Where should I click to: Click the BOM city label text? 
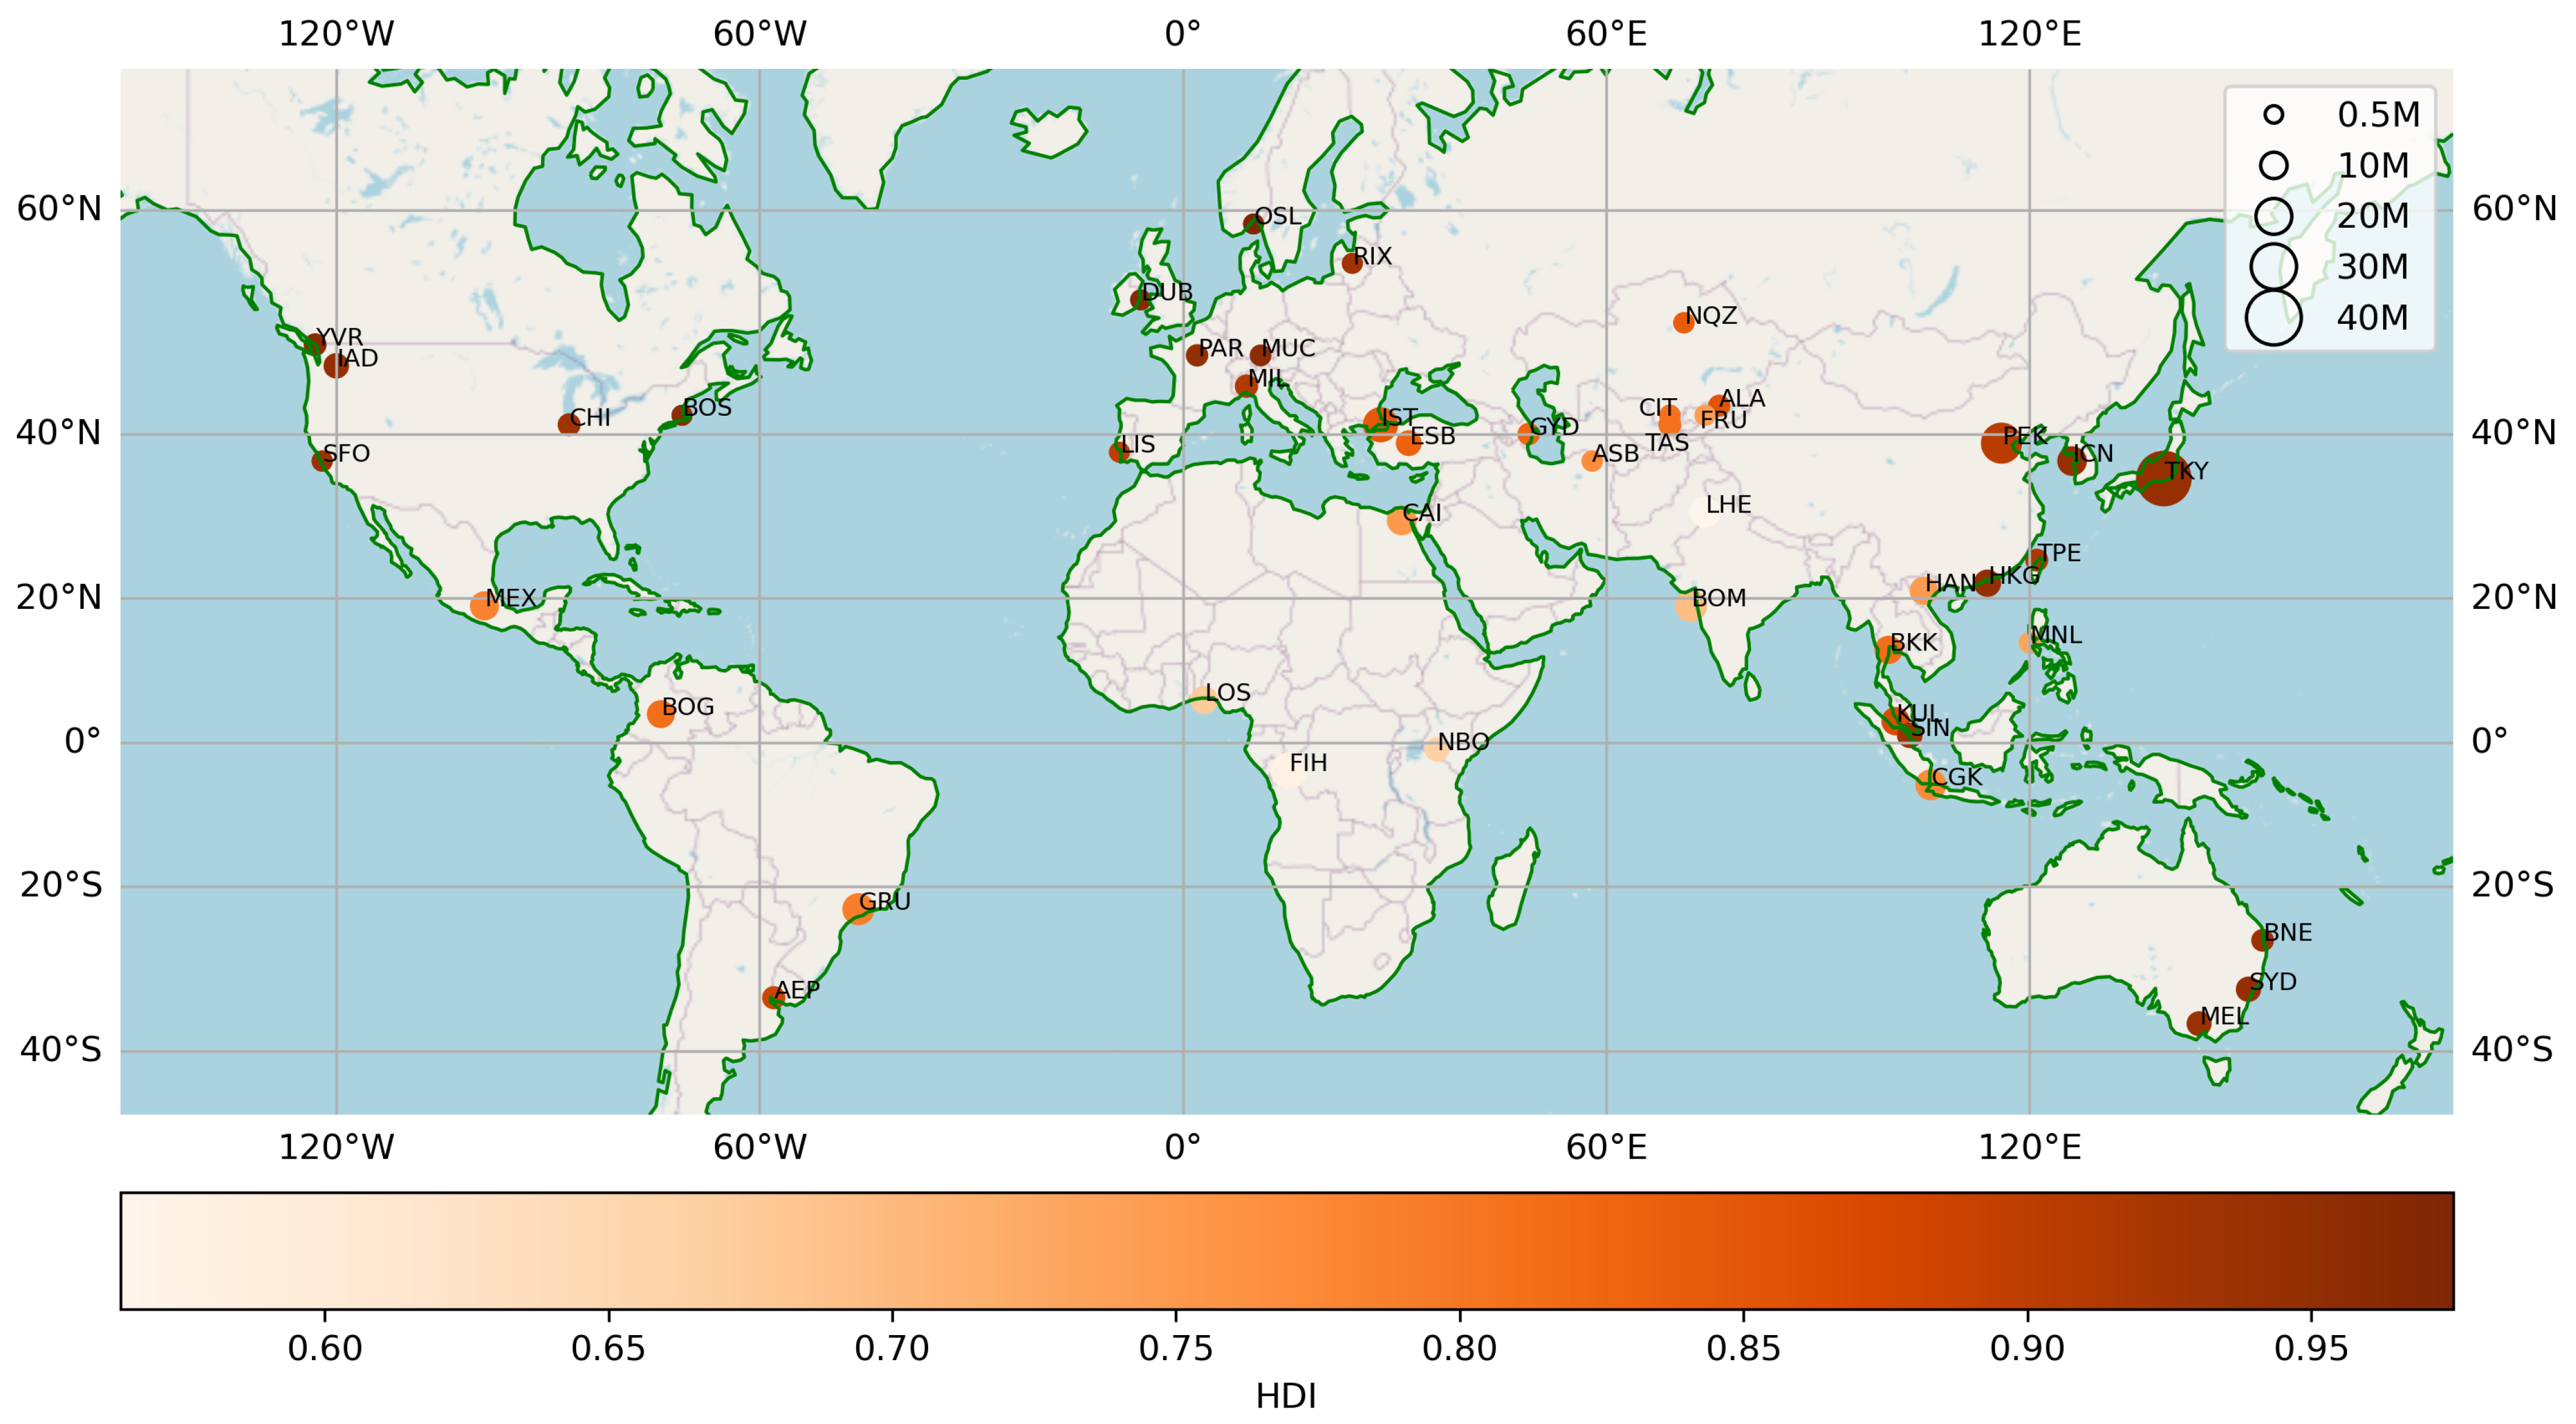[1719, 598]
